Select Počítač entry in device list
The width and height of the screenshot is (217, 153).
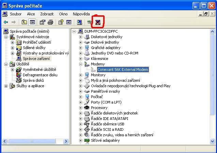97,97
